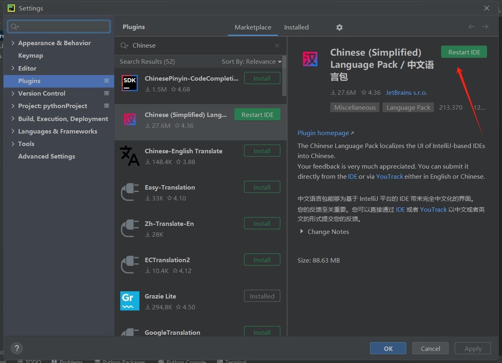The height and width of the screenshot is (363, 502).
Task: Open Terminal tab in the PyCharm window behind
Action: (x=232, y=361)
